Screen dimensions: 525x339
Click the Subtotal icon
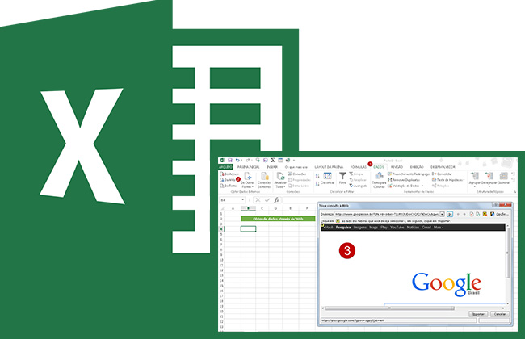pos(503,178)
